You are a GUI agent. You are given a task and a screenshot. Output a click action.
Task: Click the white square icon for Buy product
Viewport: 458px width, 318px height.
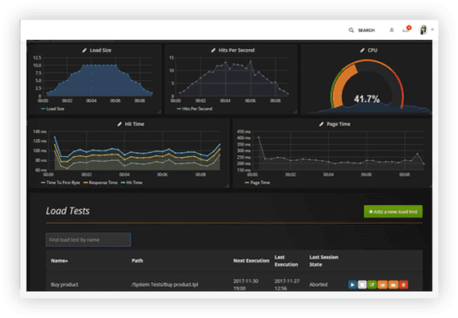(x=362, y=284)
